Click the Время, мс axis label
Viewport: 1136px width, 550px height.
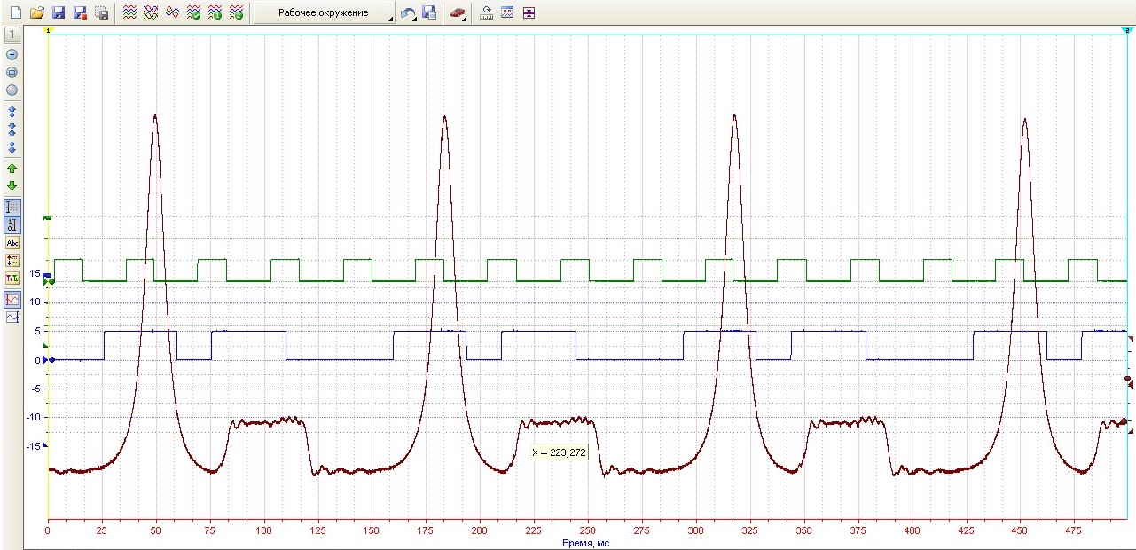coord(585,542)
